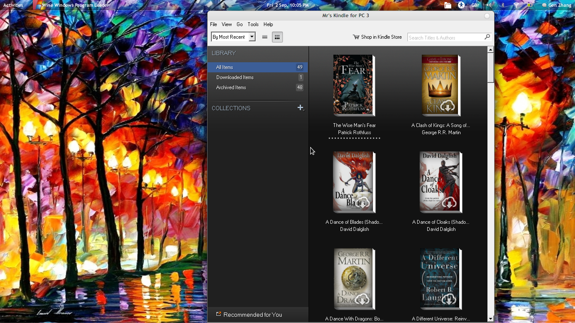This screenshot has width=575, height=323.
Task: Click the GBr keyboard layout indicator
Action: pyautogui.click(x=475, y=5)
